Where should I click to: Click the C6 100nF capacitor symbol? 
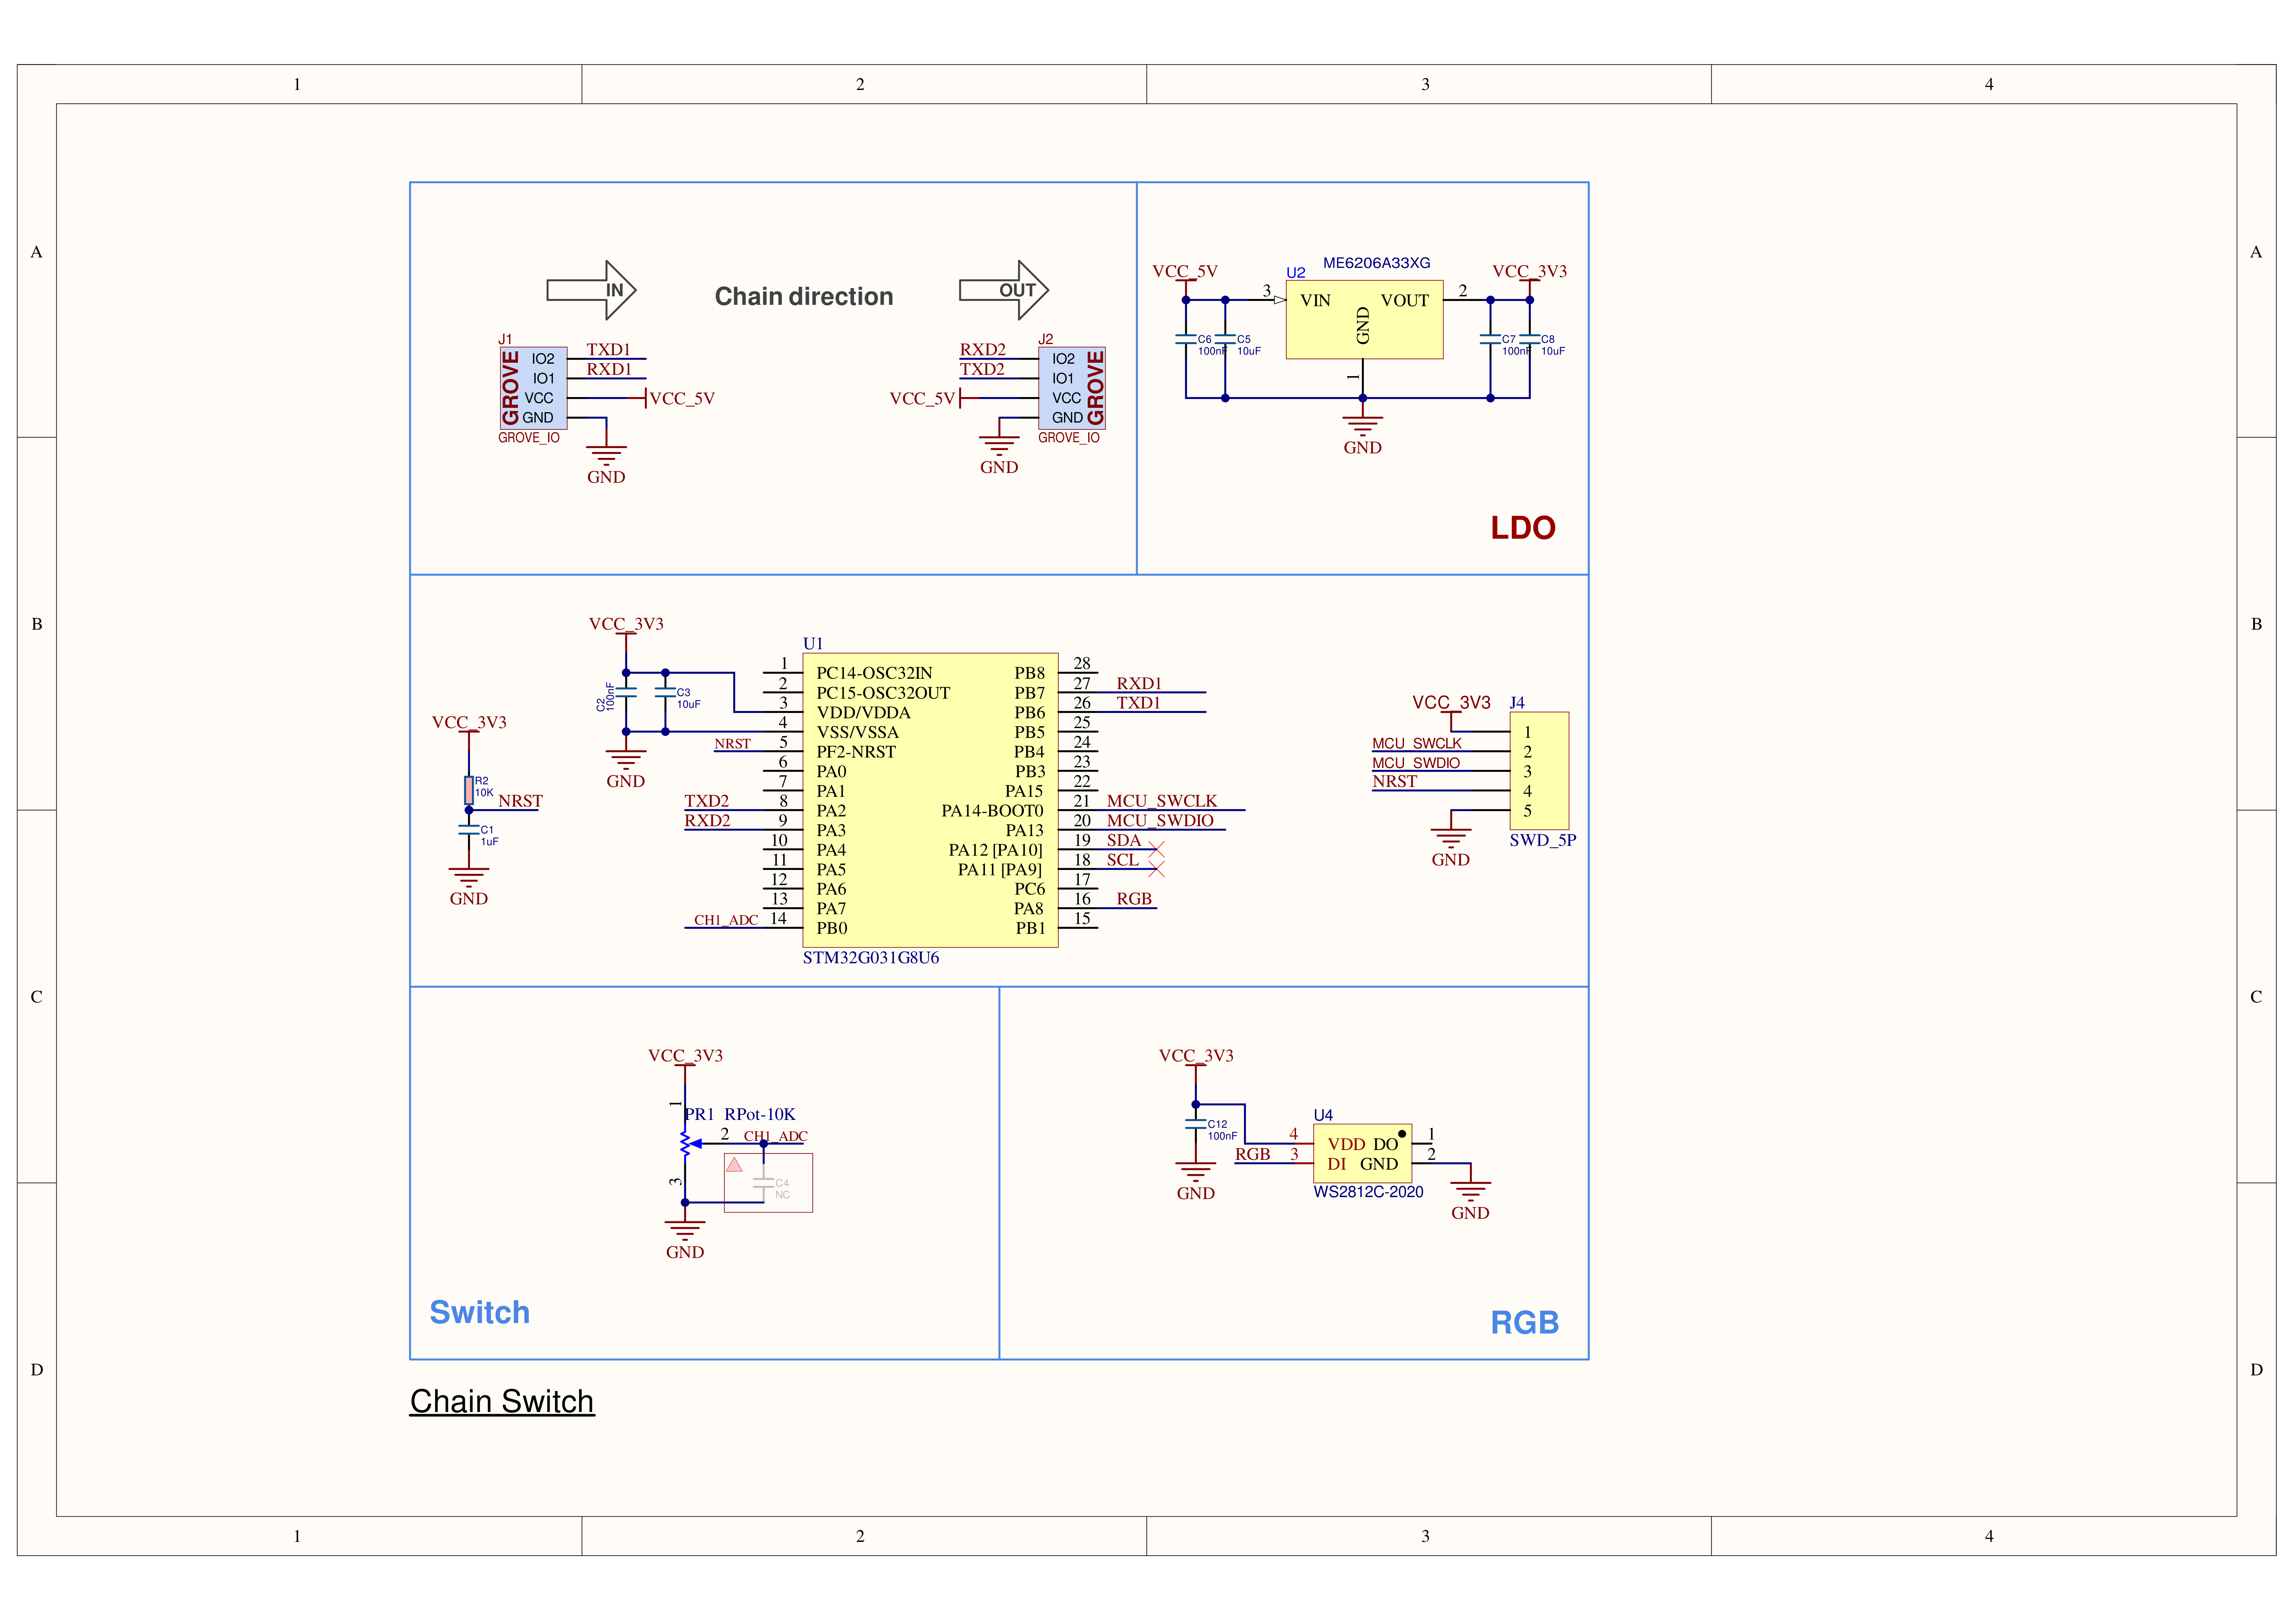pyautogui.click(x=1186, y=340)
